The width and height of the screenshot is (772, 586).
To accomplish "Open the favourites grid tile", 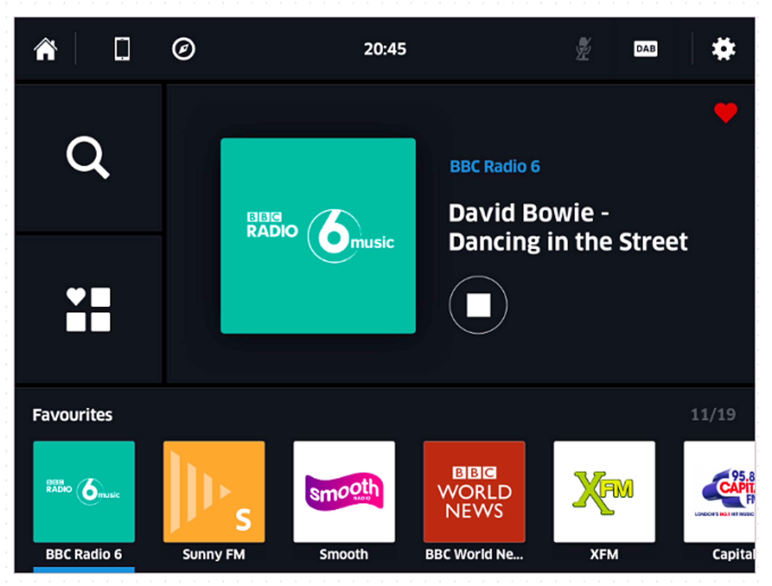I will (88, 309).
